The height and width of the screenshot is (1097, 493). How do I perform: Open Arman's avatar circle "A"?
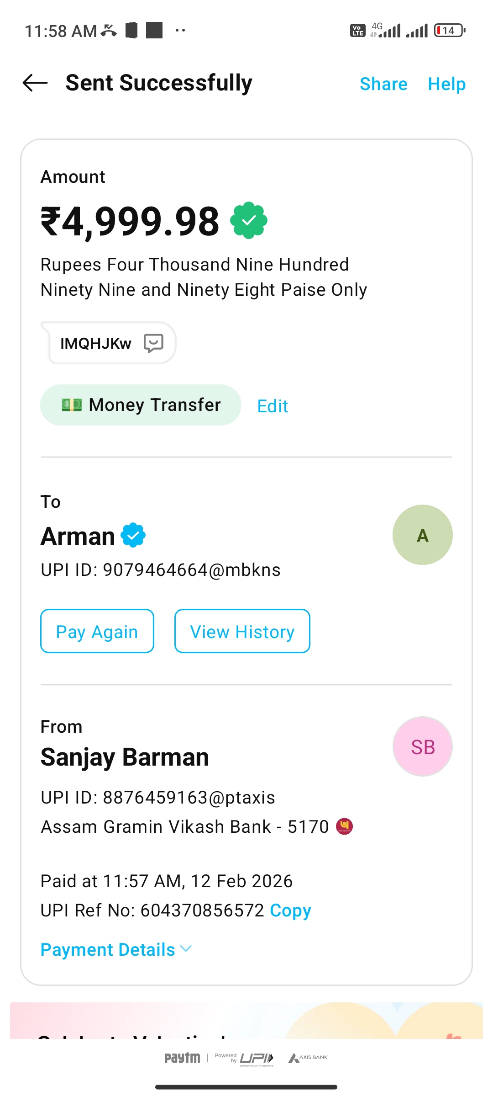(x=422, y=535)
